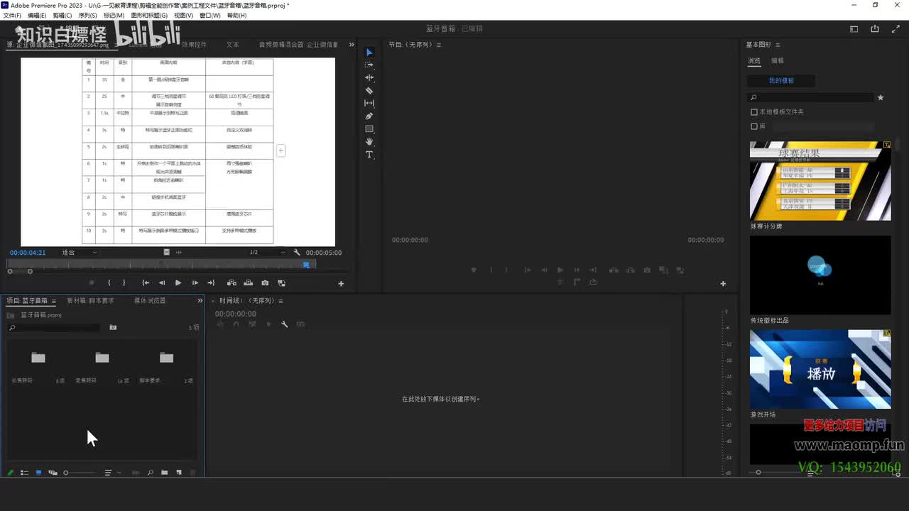
Task: Open 窗口(W) menu
Action: pyautogui.click(x=209, y=15)
